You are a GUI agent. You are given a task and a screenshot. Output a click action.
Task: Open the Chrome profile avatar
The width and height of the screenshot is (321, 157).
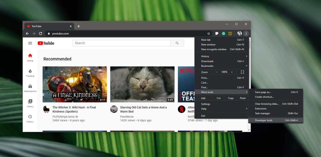click(x=239, y=34)
